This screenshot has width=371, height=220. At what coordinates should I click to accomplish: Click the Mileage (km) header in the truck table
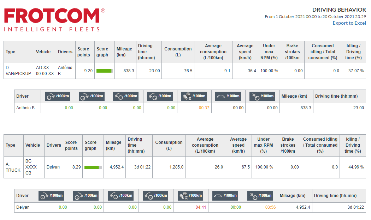[113, 145]
